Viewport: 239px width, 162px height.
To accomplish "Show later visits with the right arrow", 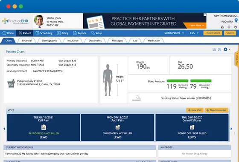I will [231, 129].
